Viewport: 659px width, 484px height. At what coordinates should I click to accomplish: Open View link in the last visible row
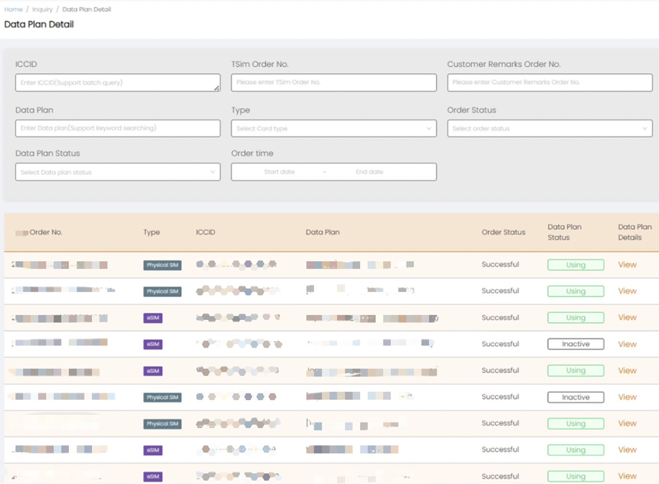pyautogui.click(x=627, y=476)
